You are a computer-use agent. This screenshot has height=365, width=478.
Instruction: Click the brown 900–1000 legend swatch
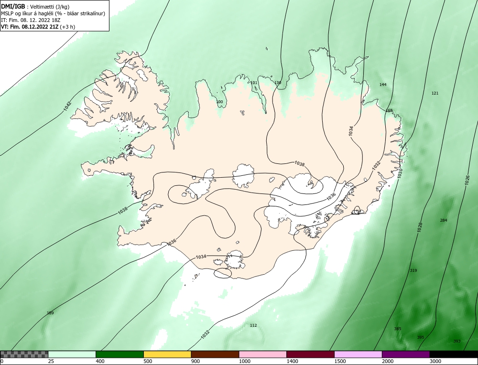click(x=215, y=354)
